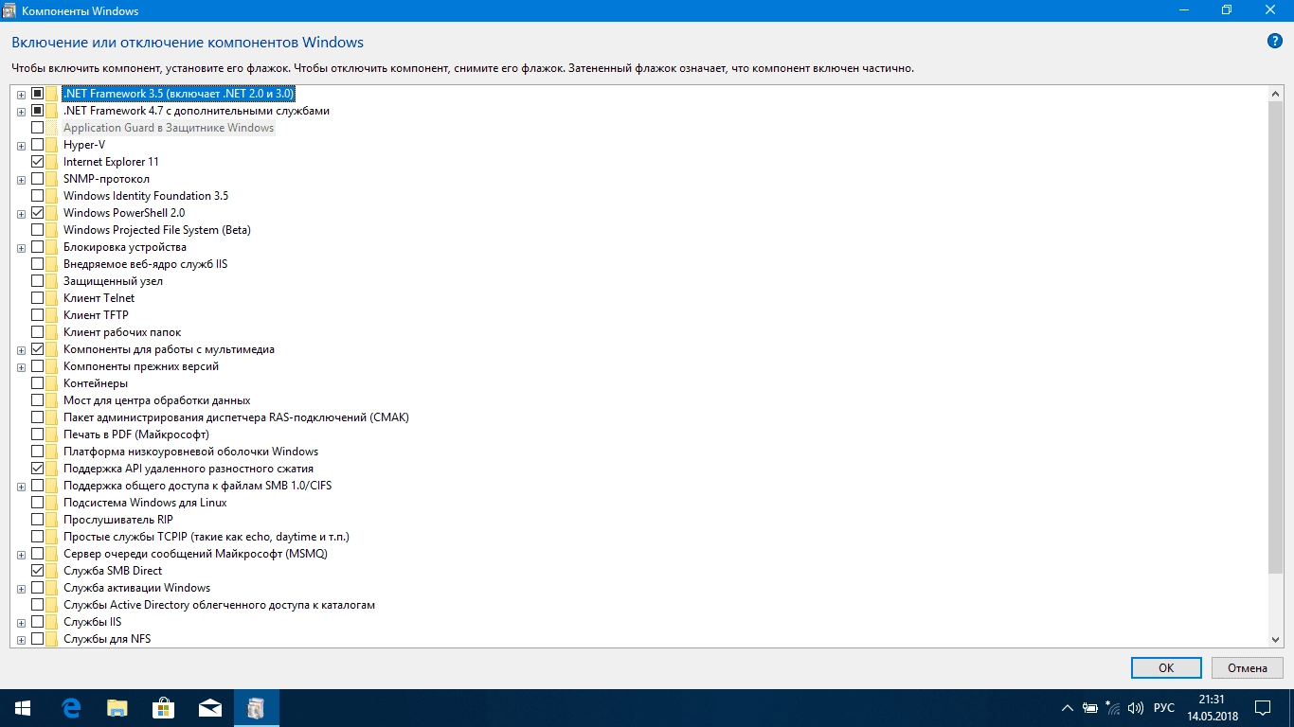Image resolution: width=1294 pixels, height=727 pixels.
Task: Click the Отмена button
Action: pos(1248,667)
